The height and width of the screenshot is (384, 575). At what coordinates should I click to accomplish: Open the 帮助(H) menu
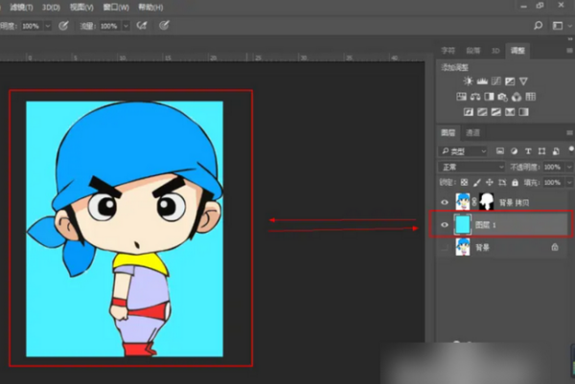click(x=150, y=7)
